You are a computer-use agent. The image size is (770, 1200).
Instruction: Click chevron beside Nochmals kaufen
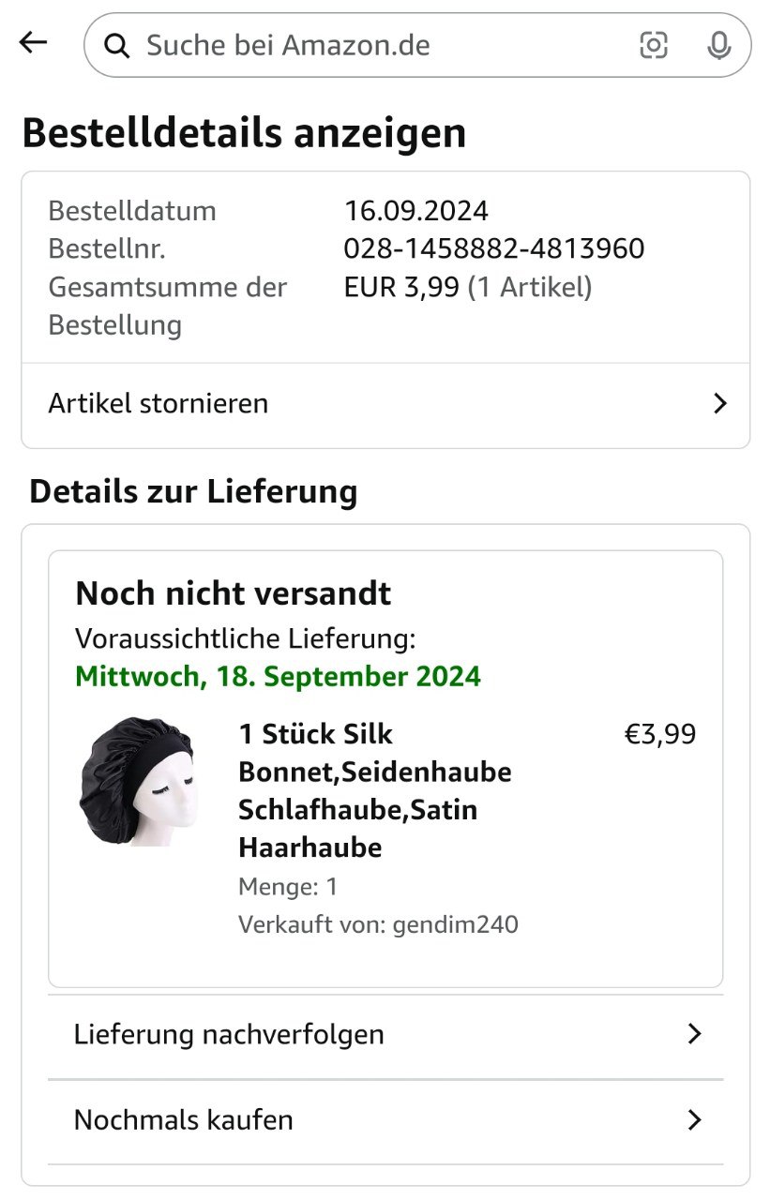[694, 1119]
